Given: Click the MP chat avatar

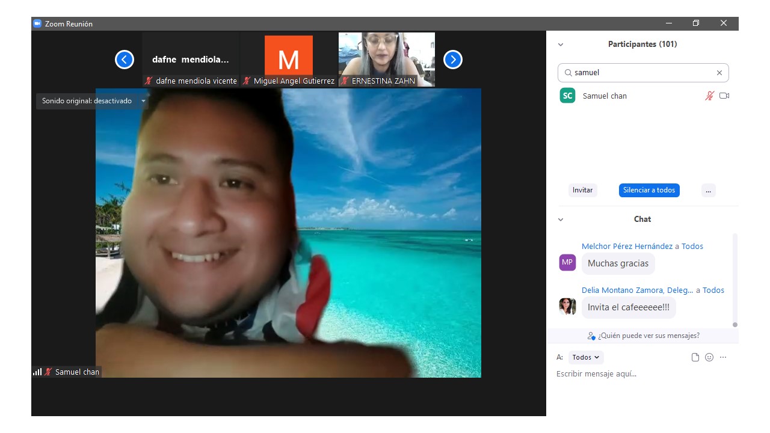Looking at the screenshot, I should point(567,262).
